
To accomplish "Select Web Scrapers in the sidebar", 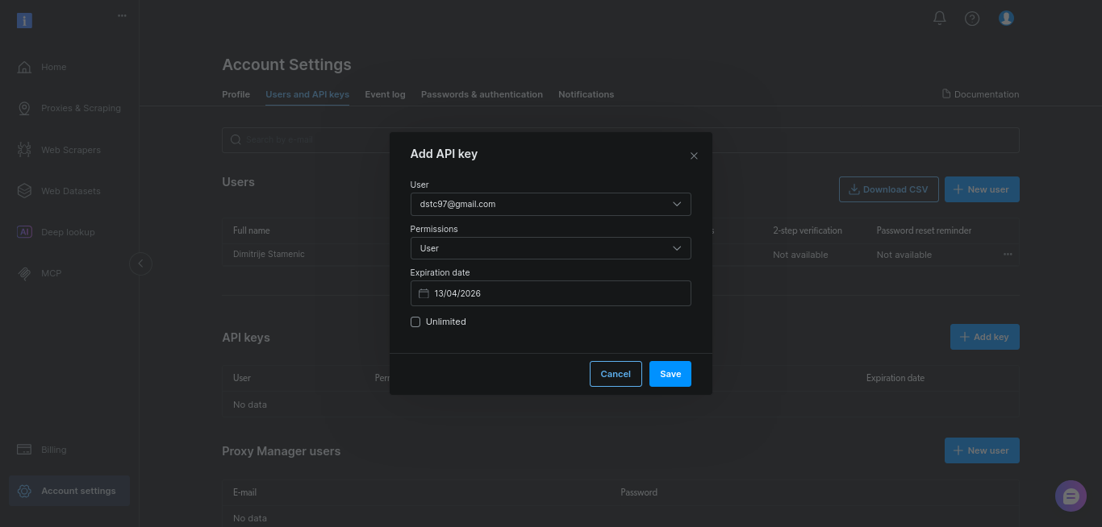I will [x=70, y=150].
